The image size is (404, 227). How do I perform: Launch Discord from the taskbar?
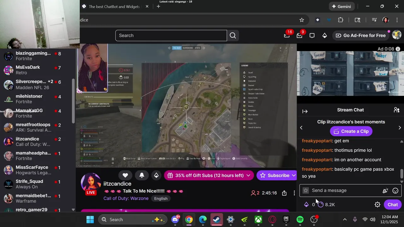point(175,219)
